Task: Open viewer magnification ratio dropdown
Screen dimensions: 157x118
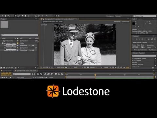Action: (x=46, y=67)
